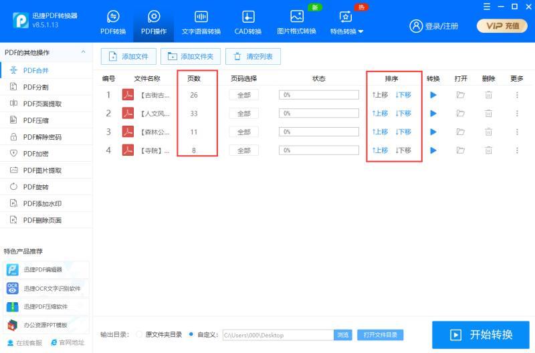This screenshot has width=535, height=353.
Task: Click the 打开文件目录 button
Action: (380, 335)
